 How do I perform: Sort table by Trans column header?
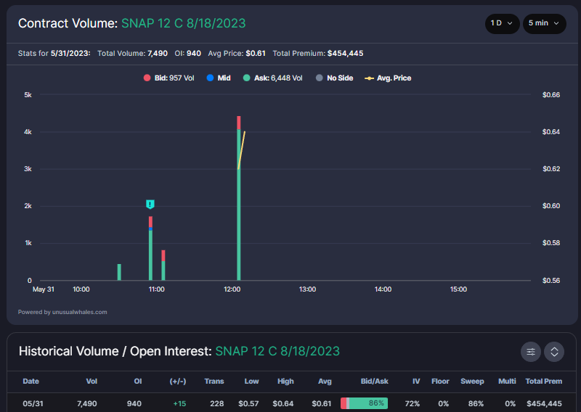click(x=214, y=382)
